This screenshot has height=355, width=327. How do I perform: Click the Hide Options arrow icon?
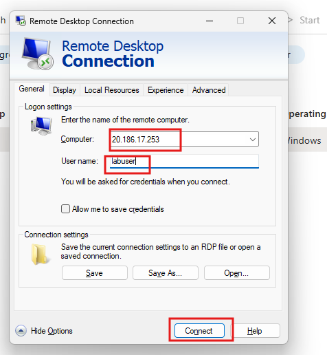coord(21,331)
